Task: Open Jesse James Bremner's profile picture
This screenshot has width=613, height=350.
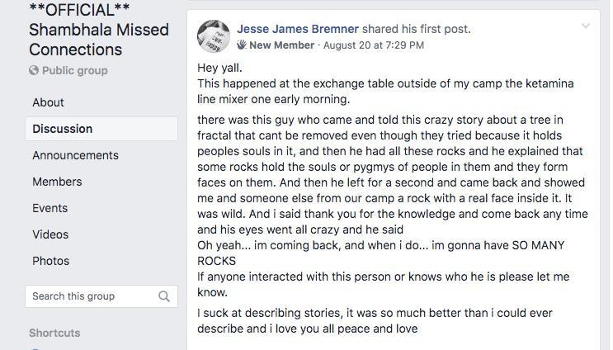Action: [x=214, y=35]
